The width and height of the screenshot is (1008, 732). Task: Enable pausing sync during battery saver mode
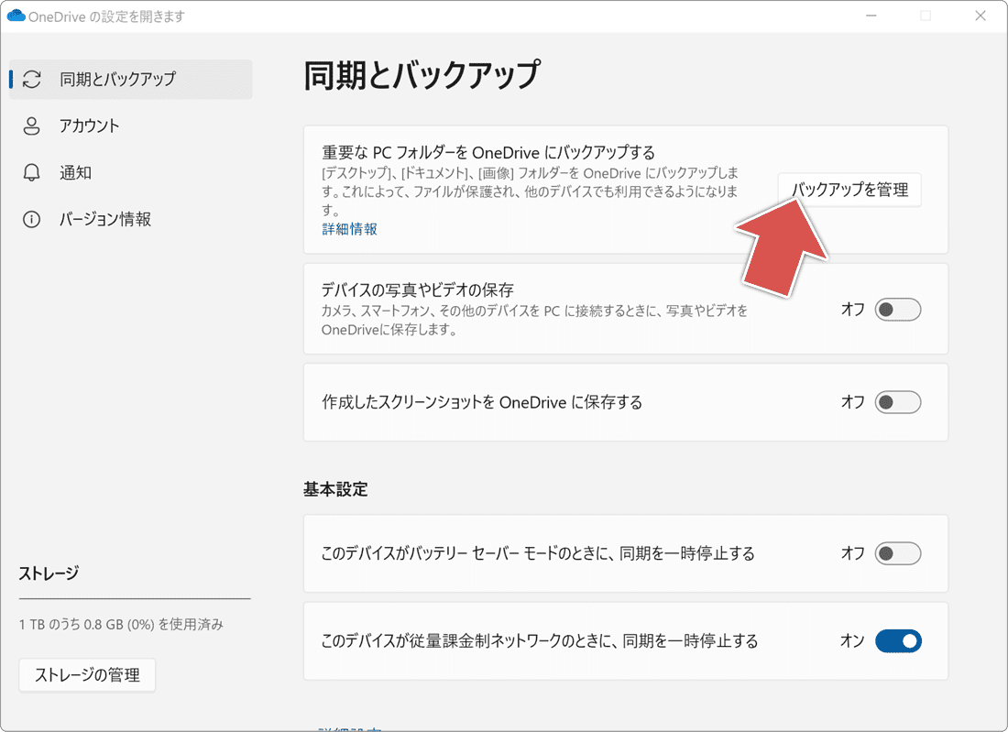point(897,553)
